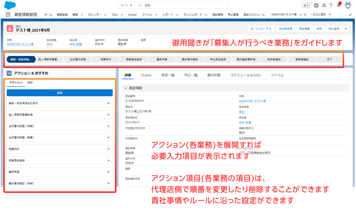Open the help question mark icon
This screenshot has height=211, width=356.
point(330,5)
